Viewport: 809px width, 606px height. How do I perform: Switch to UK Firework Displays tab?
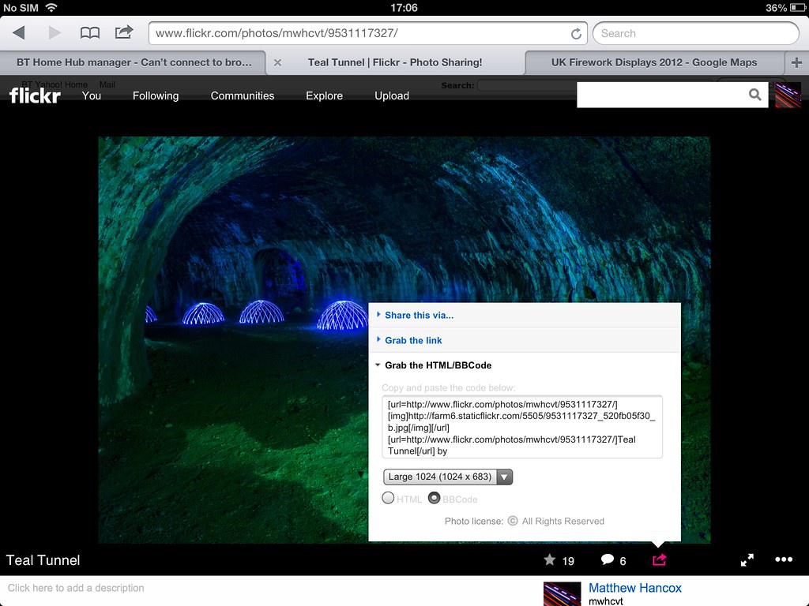[x=653, y=62]
